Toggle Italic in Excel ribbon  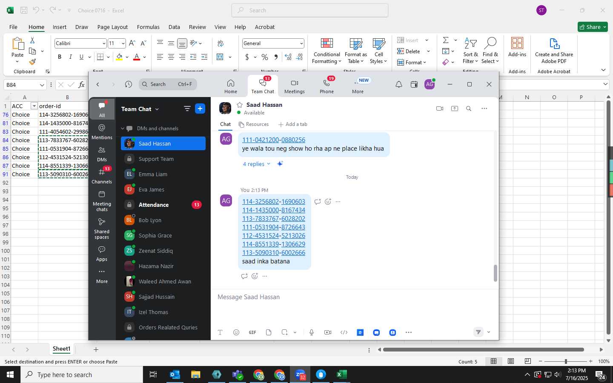tap(70, 57)
